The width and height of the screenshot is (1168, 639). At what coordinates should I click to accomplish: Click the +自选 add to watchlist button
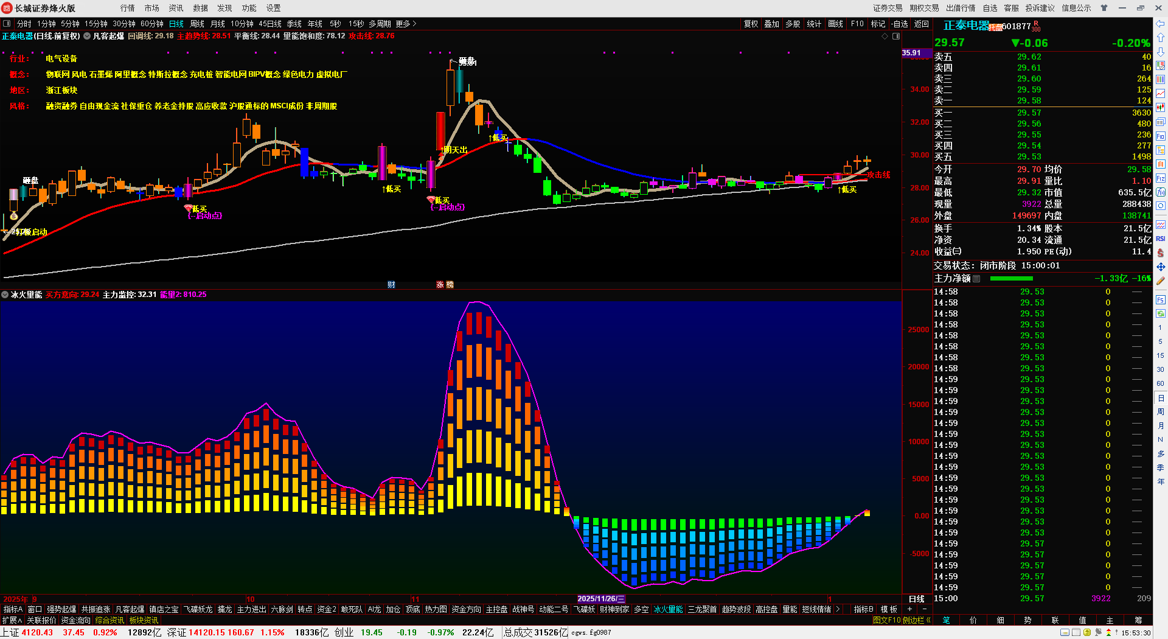[900, 24]
